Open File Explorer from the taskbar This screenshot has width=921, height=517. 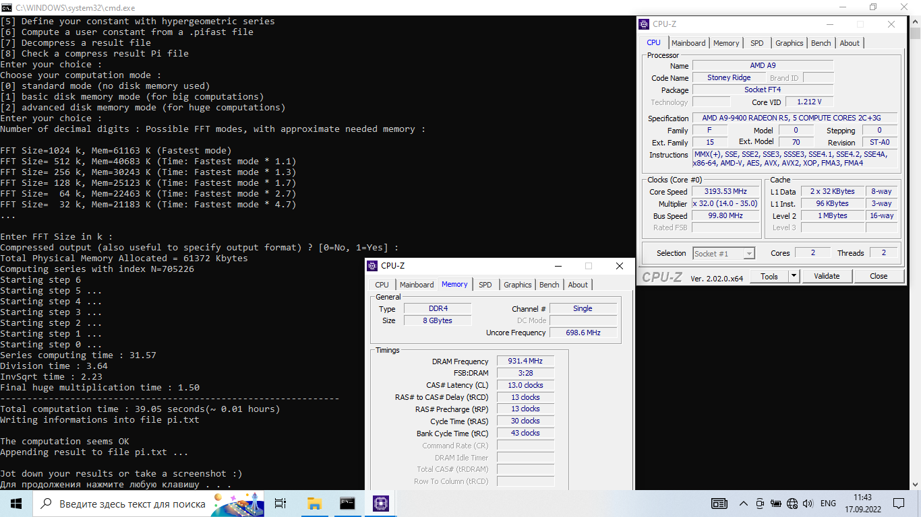[314, 503]
